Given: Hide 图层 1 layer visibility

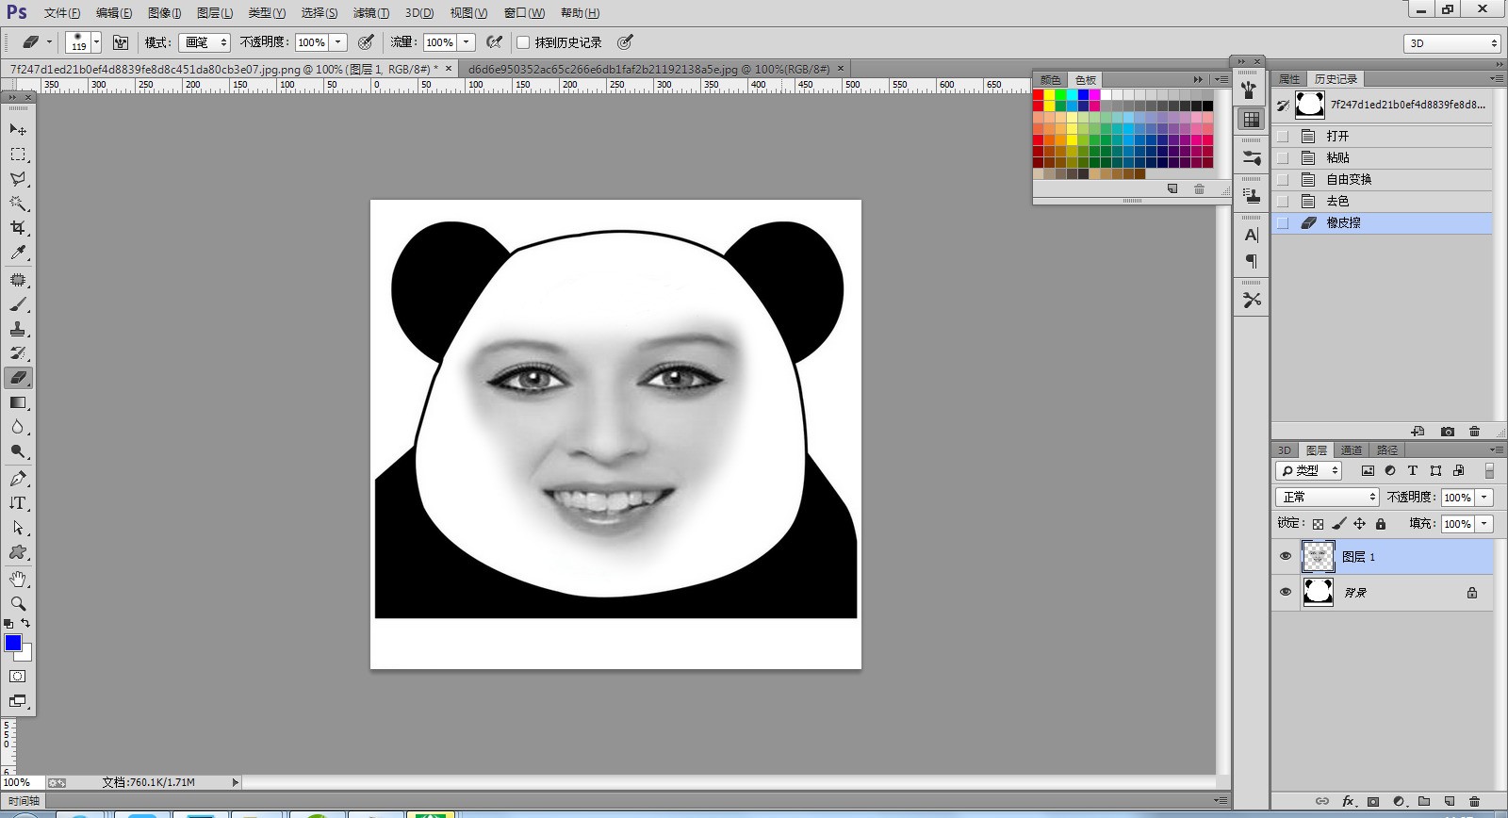Looking at the screenshot, I should (1285, 556).
